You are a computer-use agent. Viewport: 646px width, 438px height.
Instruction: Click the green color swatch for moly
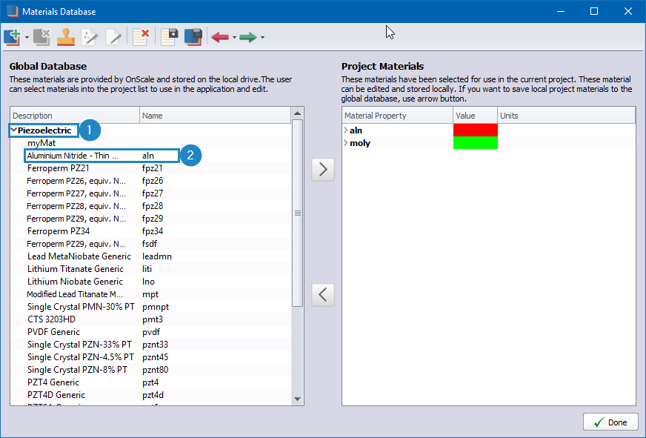[476, 142]
